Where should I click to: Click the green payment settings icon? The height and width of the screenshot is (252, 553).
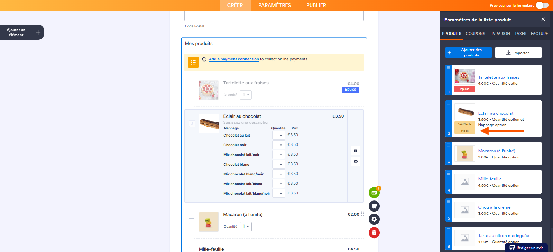(374, 193)
